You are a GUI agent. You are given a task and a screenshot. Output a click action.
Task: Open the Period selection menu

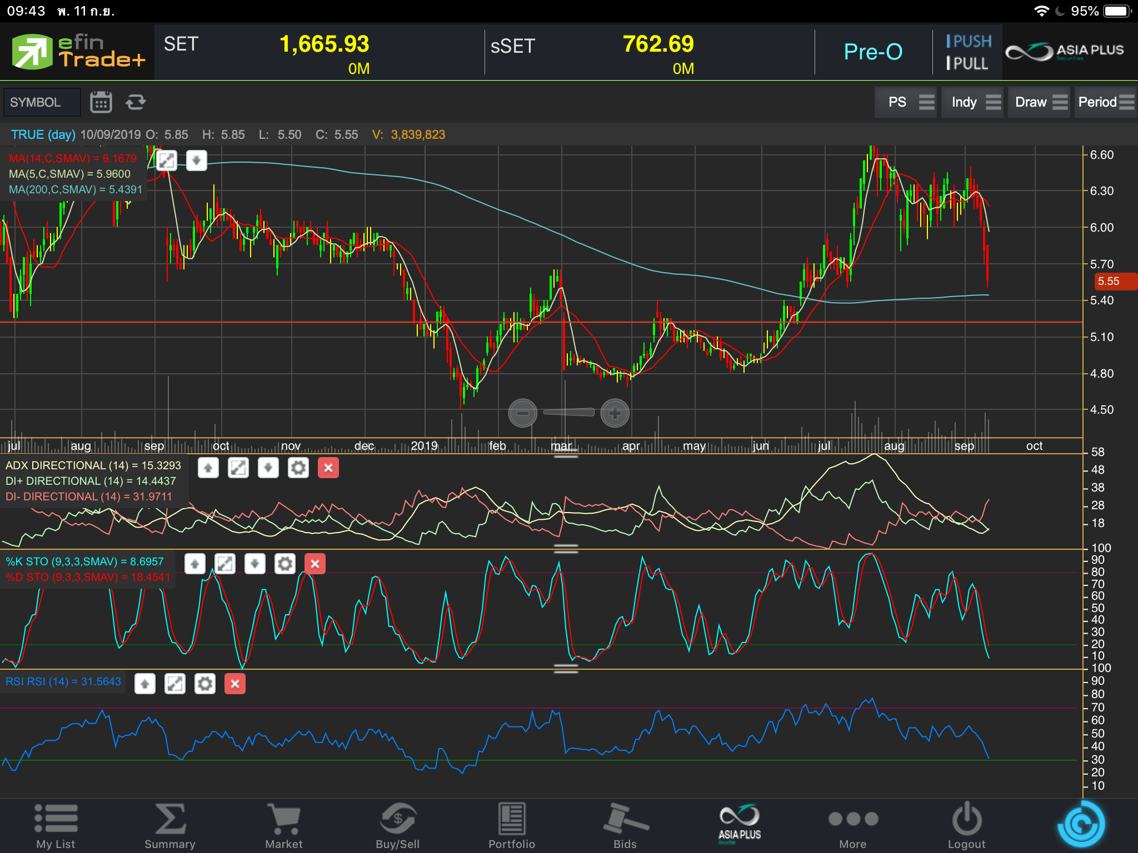1106,102
